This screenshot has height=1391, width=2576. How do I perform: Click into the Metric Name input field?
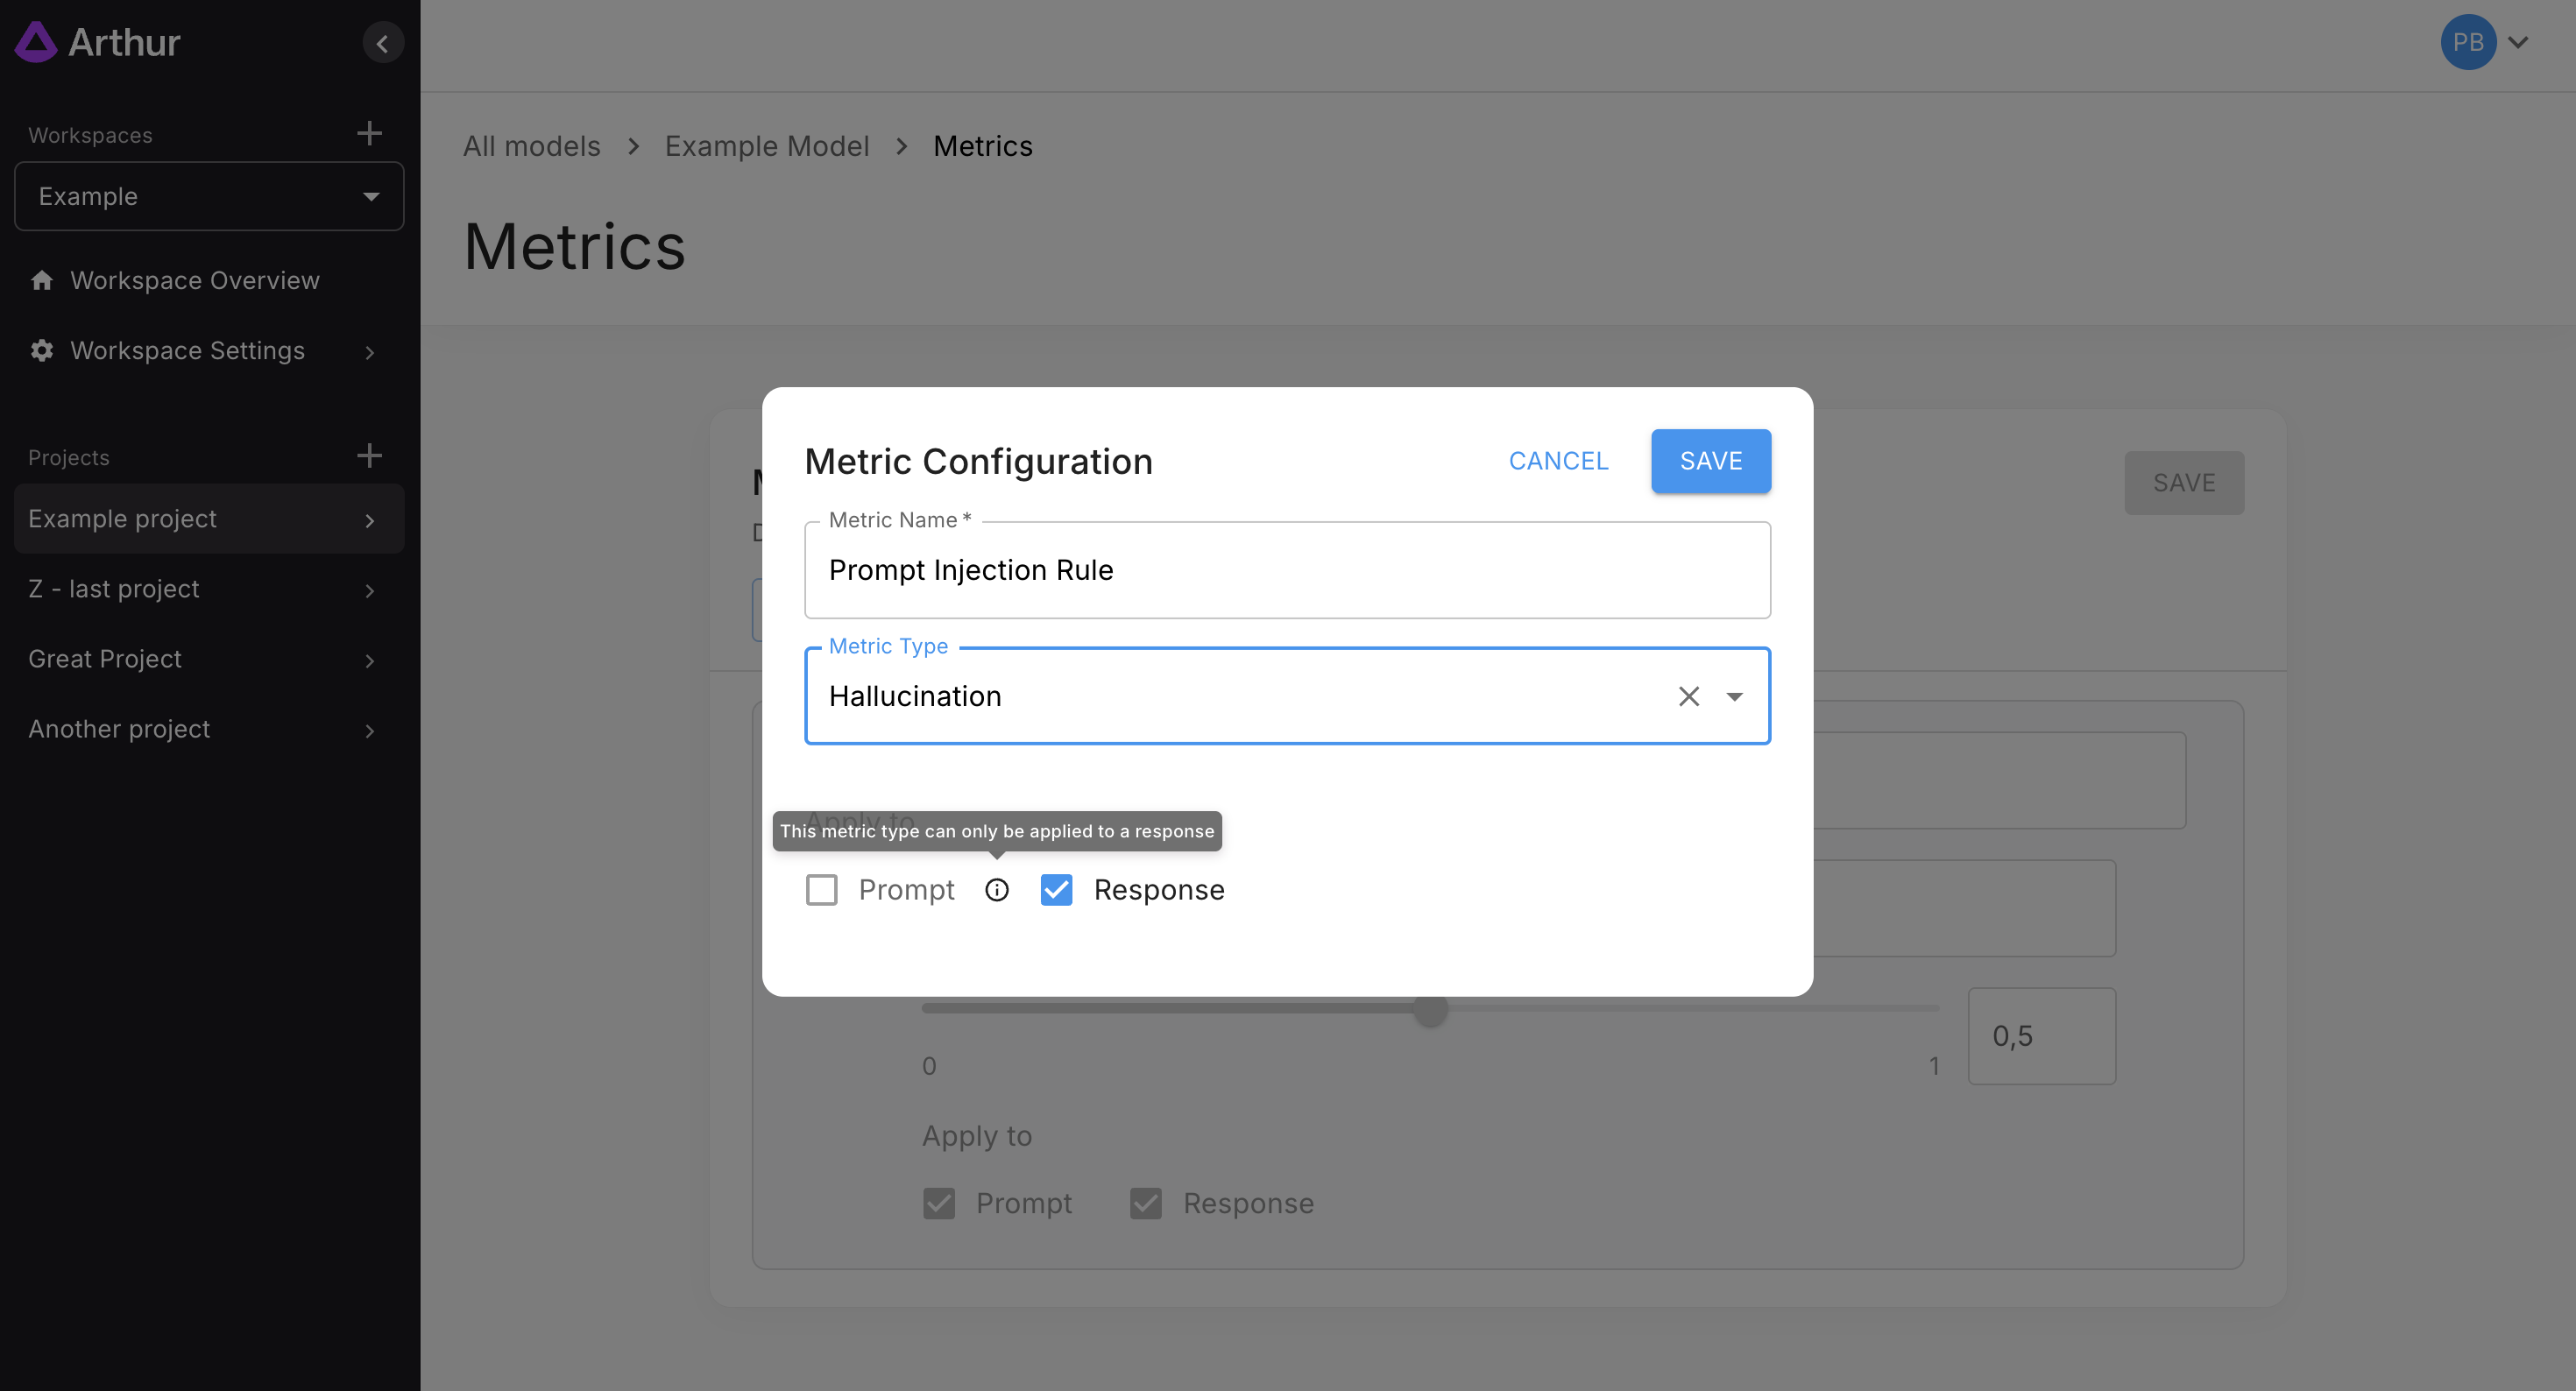coord(1286,570)
